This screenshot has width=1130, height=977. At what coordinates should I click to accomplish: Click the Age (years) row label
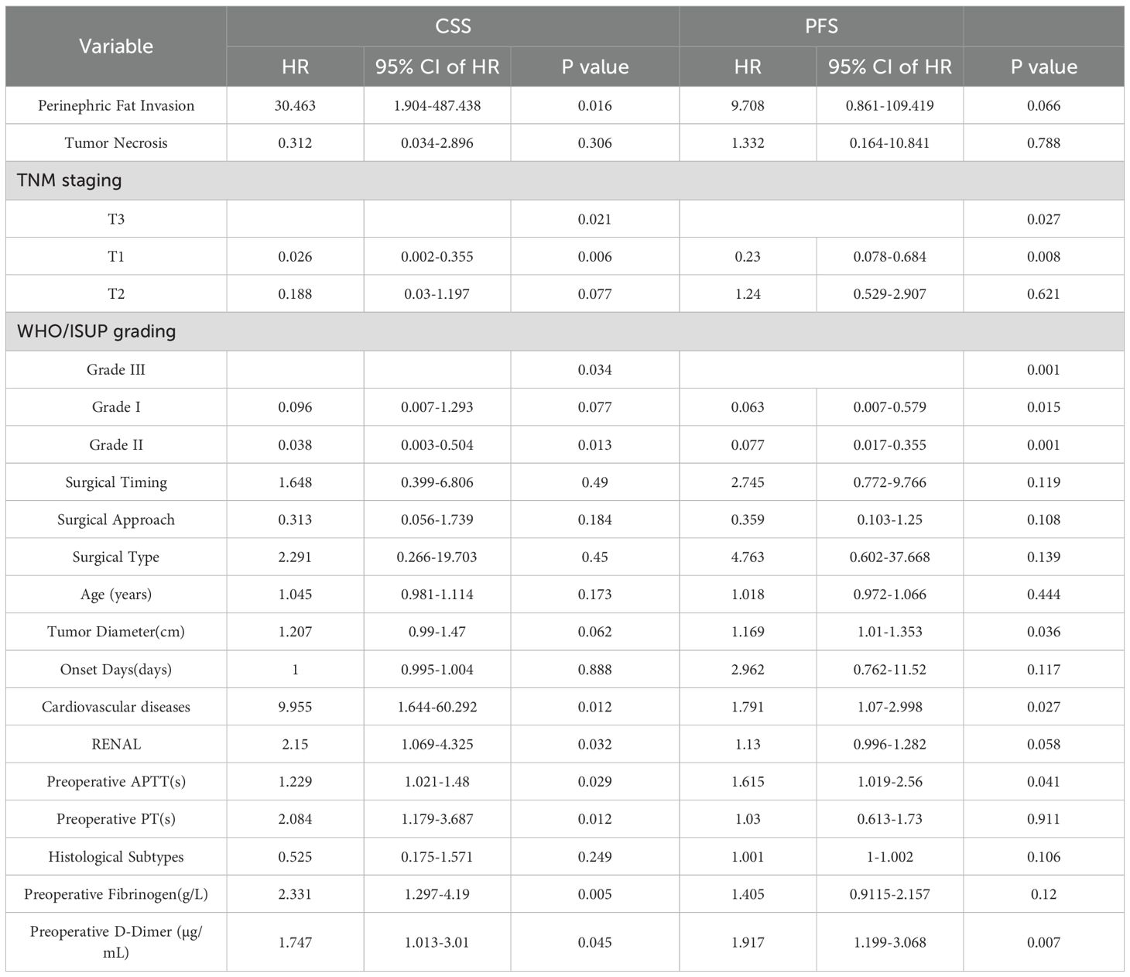click(116, 595)
